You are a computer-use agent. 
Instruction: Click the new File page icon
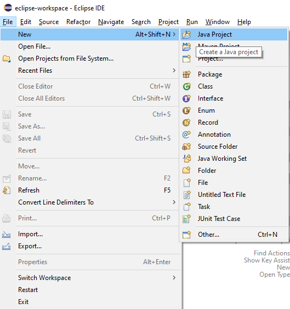point(186,183)
